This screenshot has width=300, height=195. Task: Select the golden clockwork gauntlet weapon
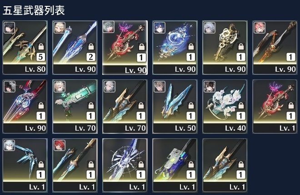point(225,48)
